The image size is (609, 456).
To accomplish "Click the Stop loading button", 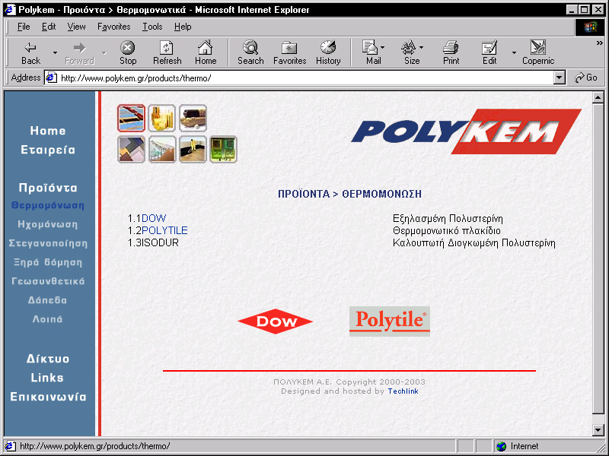I will 128,52.
